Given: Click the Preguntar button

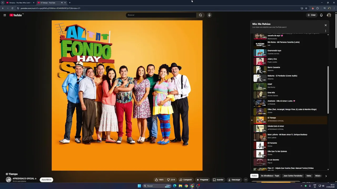Looking at the screenshot, I should click(202, 180).
